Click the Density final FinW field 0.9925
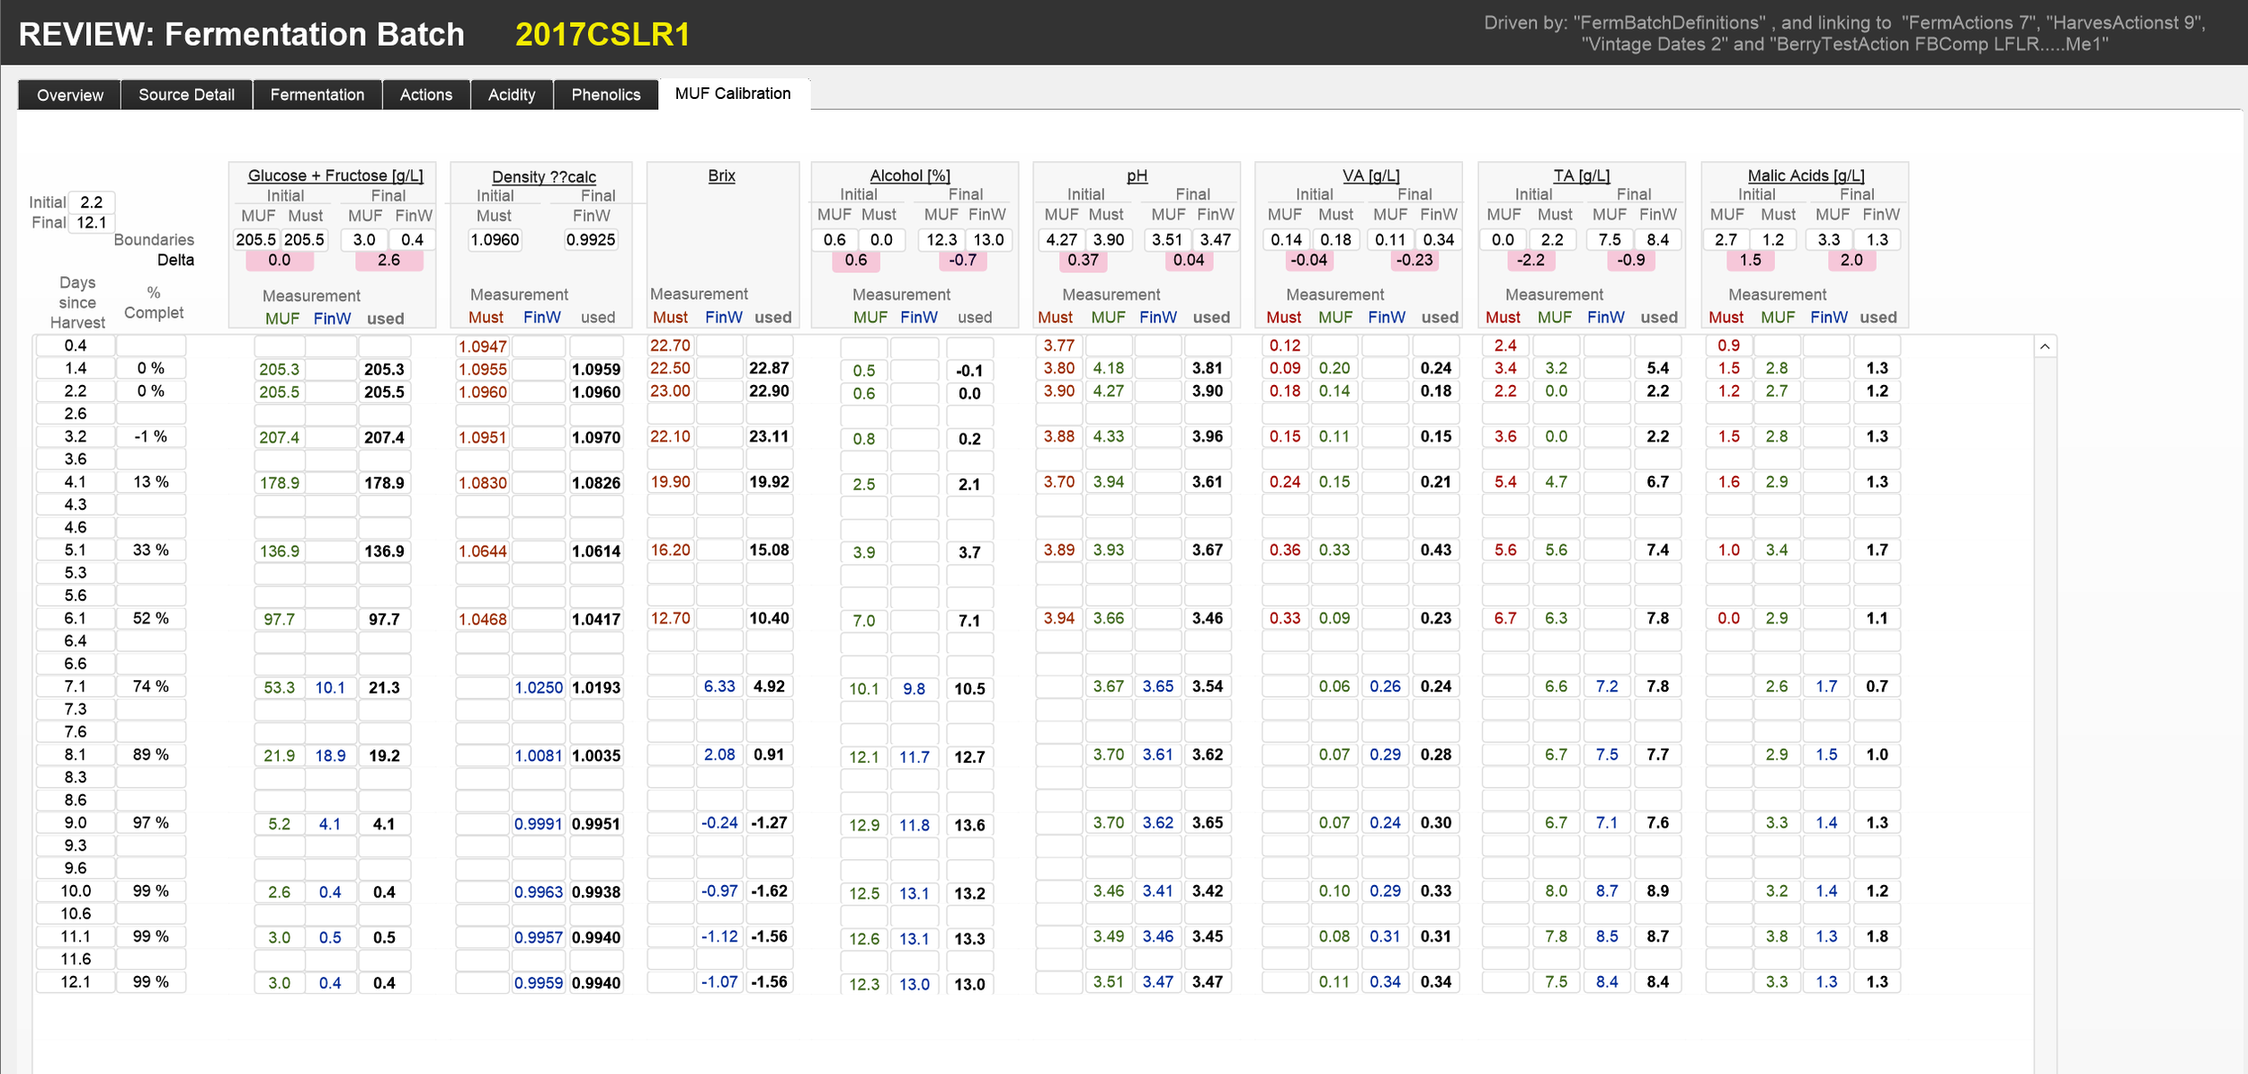This screenshot has width=2248, height=1074. click(591, 240)
